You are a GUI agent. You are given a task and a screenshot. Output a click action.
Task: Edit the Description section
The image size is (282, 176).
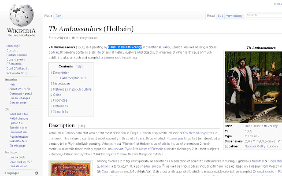click(x=81, y=126)
